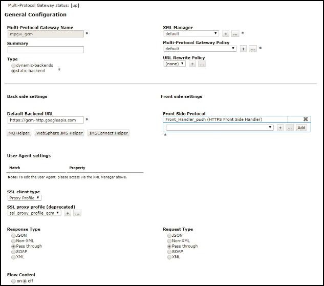Expand the Front Side Protocol selection dropdown
The width and height of the screenshot is (324, 286).
click(220, 128)
